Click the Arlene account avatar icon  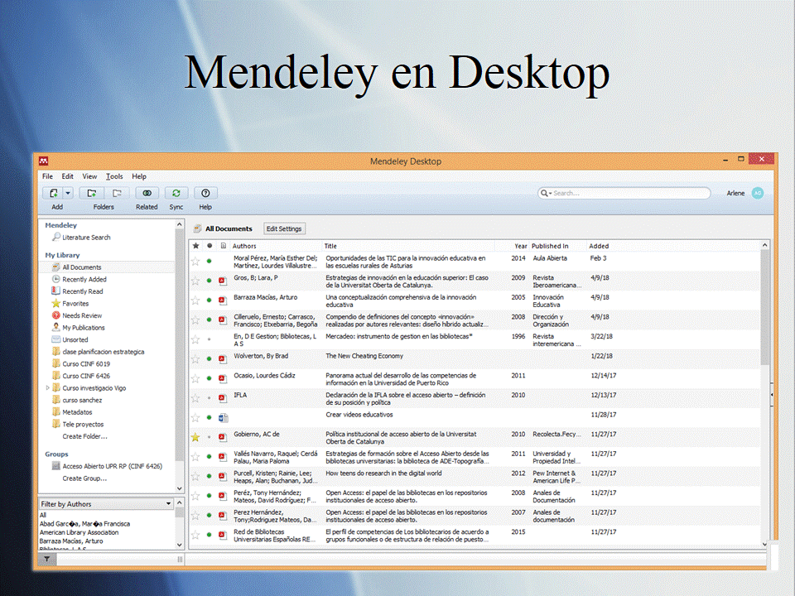758,193
